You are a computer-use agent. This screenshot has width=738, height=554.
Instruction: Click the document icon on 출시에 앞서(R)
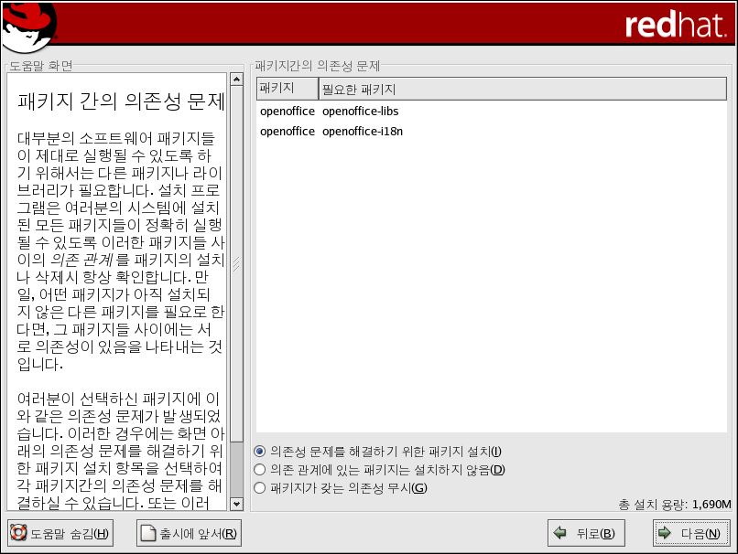coord(147,534)
